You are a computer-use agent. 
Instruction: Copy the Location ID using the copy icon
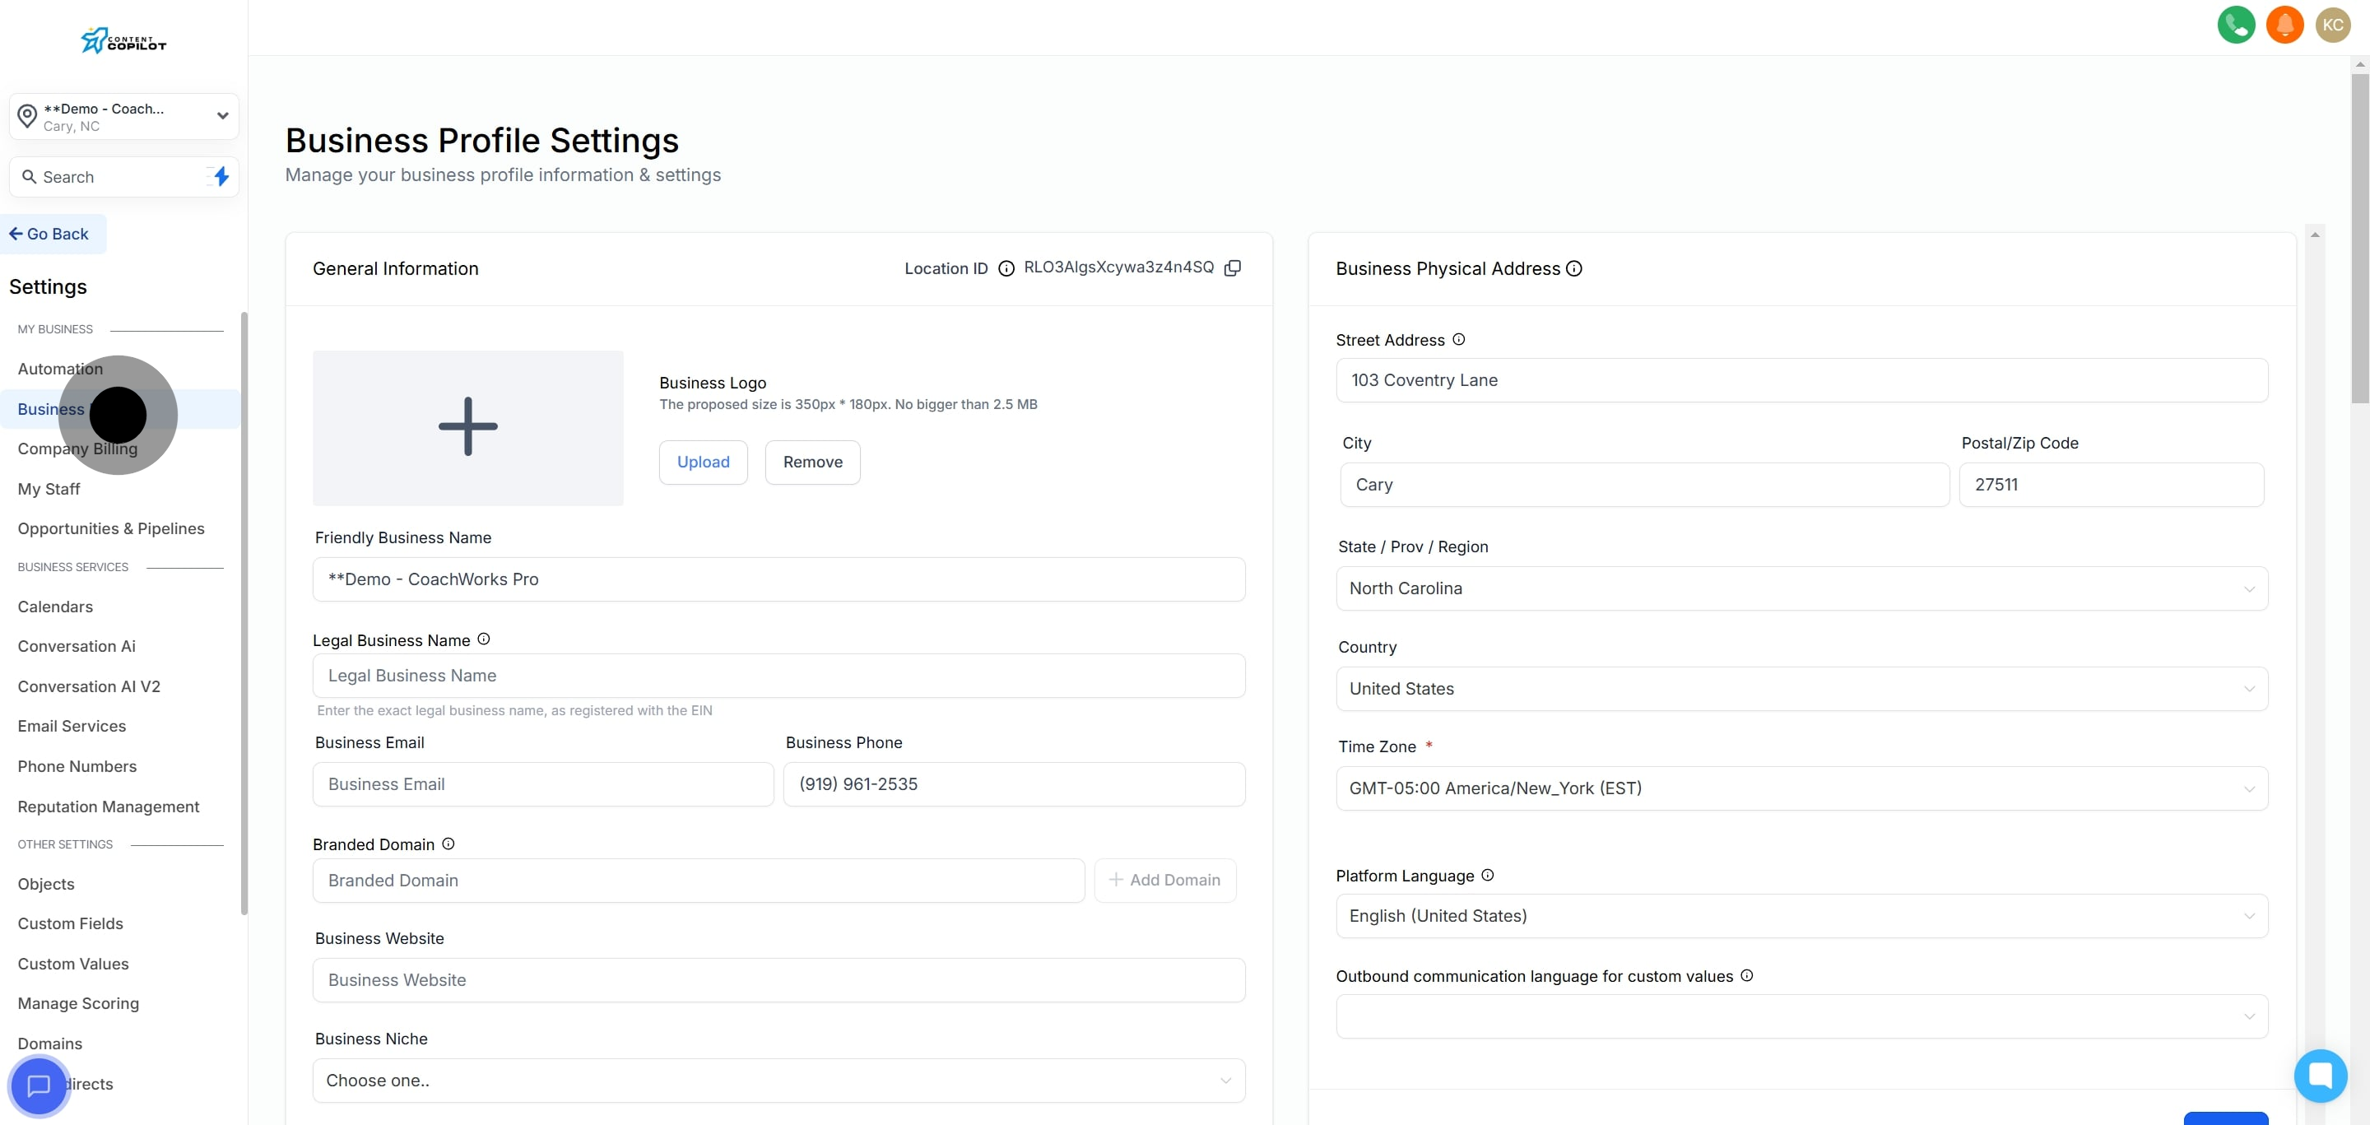1233,267
